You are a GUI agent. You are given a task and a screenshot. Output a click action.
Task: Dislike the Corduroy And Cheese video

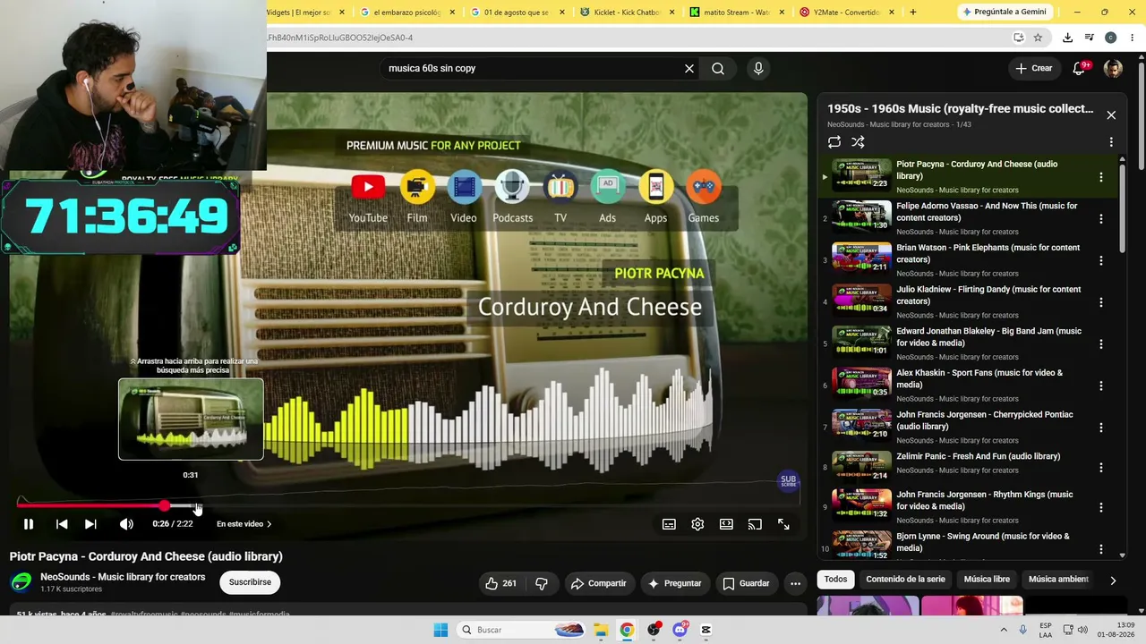pyautogui.click(x=542, y=583)
